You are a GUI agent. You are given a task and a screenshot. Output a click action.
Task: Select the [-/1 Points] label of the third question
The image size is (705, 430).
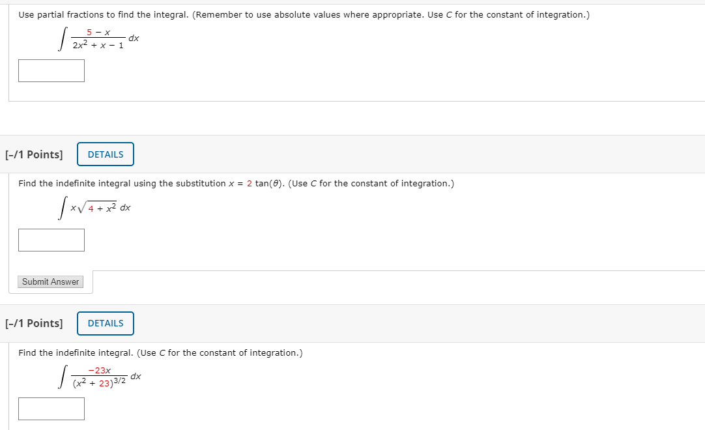(x=35, y=322)
